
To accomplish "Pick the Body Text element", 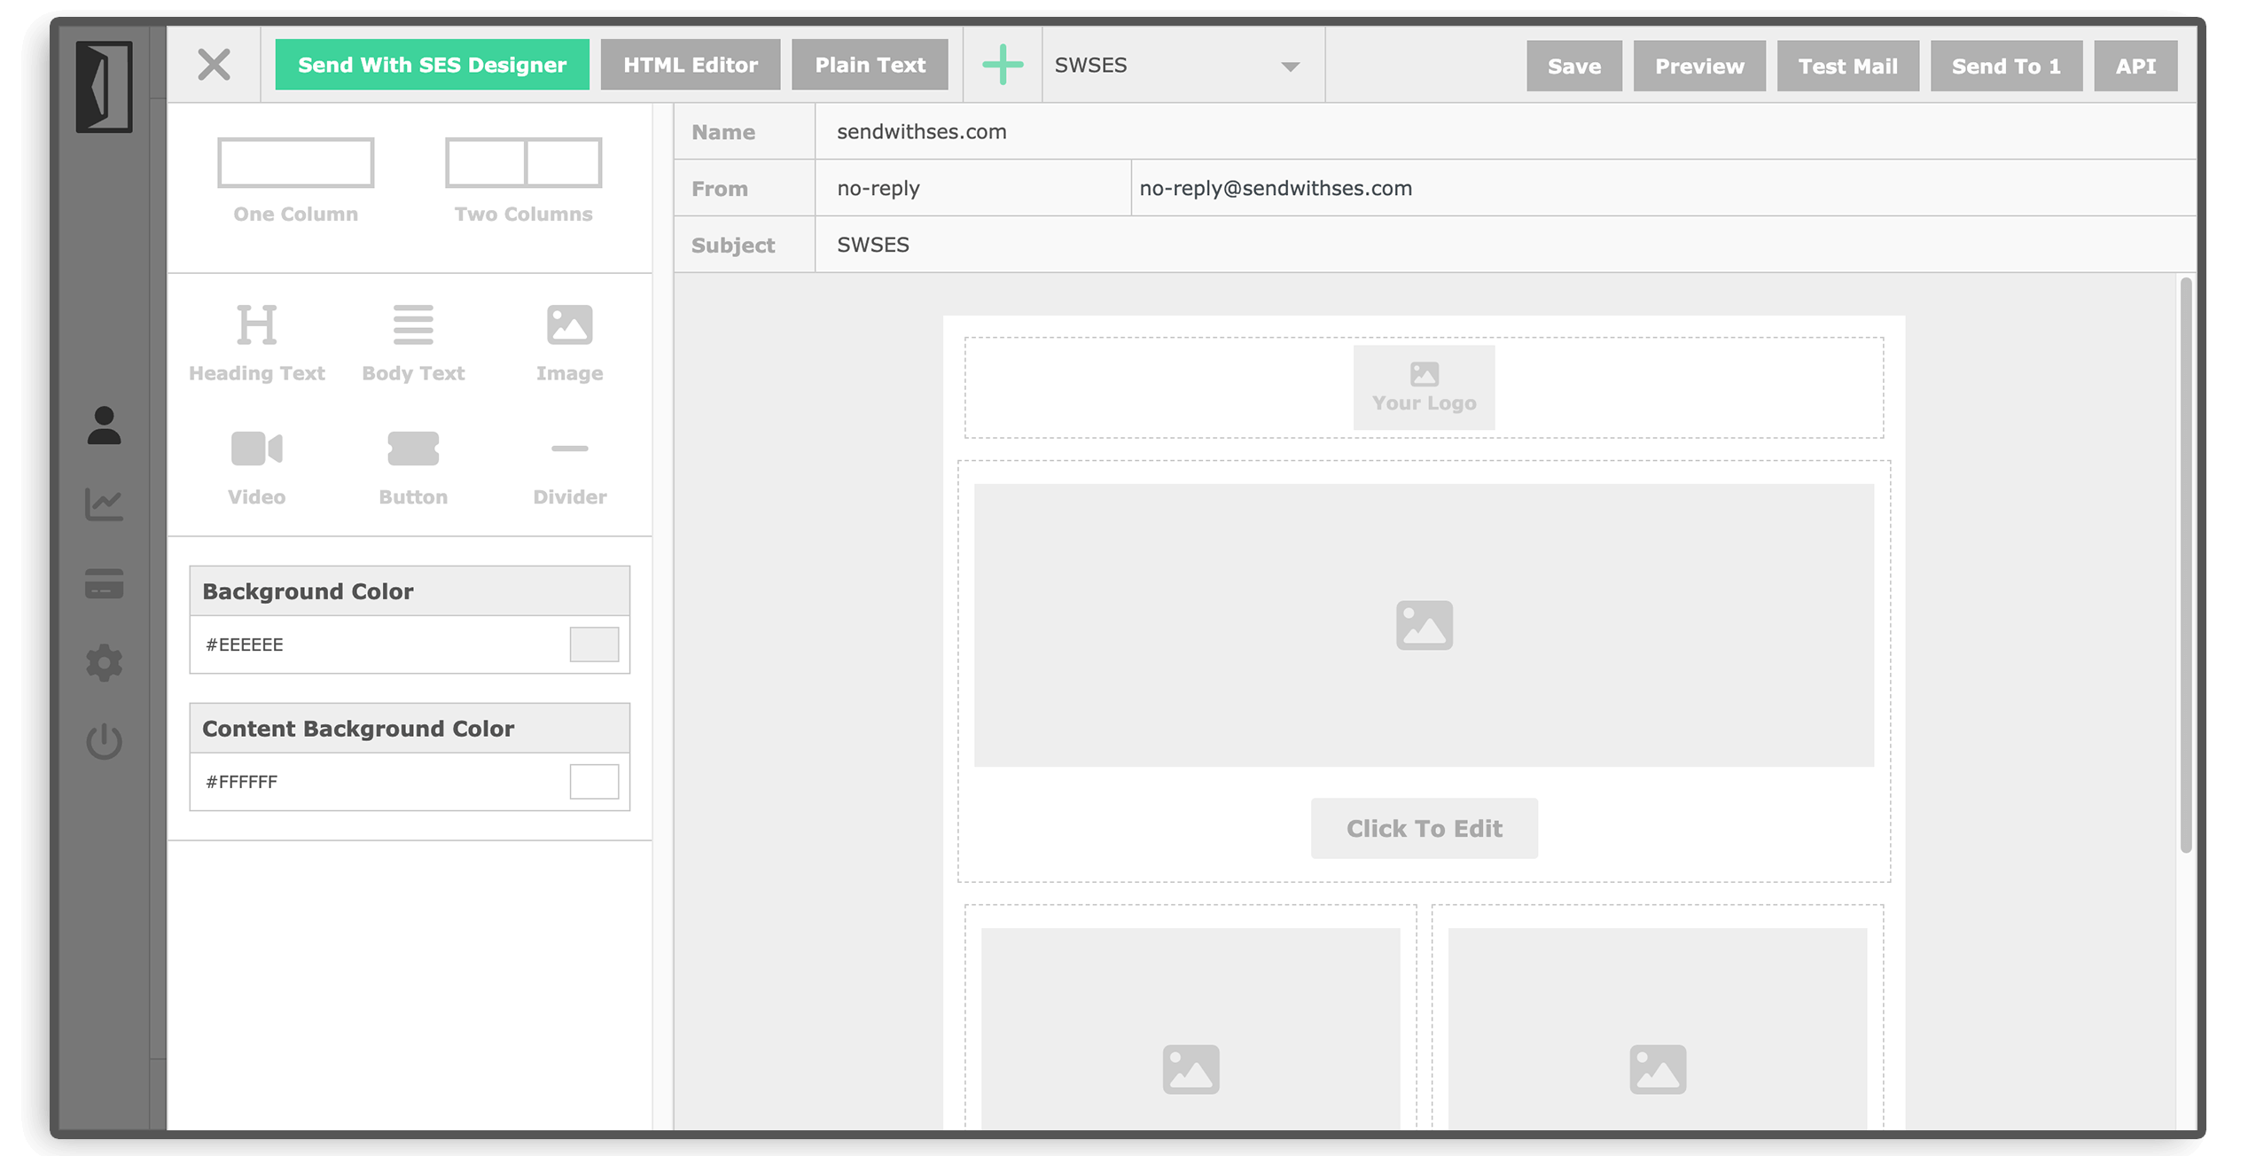I will pyautogui.click(x=413, y=343).
